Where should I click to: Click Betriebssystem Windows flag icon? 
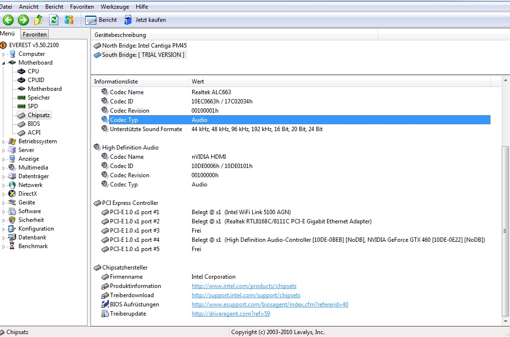tap(12, 141)
